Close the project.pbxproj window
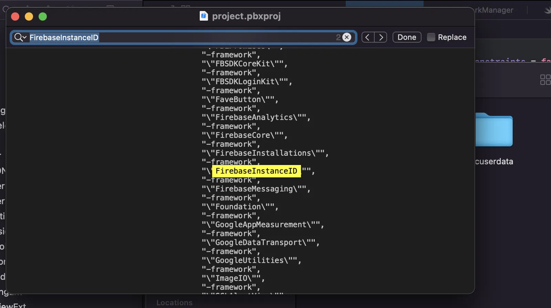 [15, 16]
